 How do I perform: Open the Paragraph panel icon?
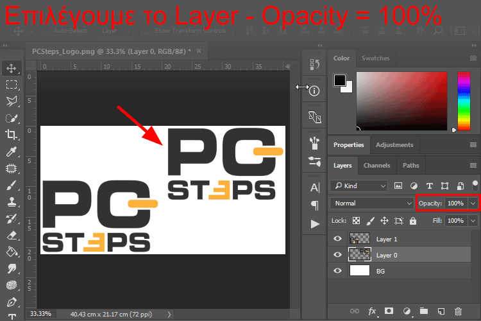pyautogui.click(x=315, y=205)
